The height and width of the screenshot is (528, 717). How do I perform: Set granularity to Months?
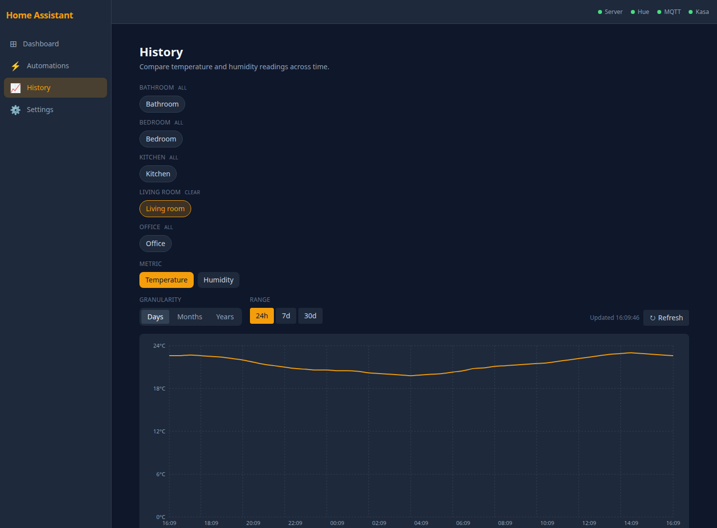pos(190,317)
